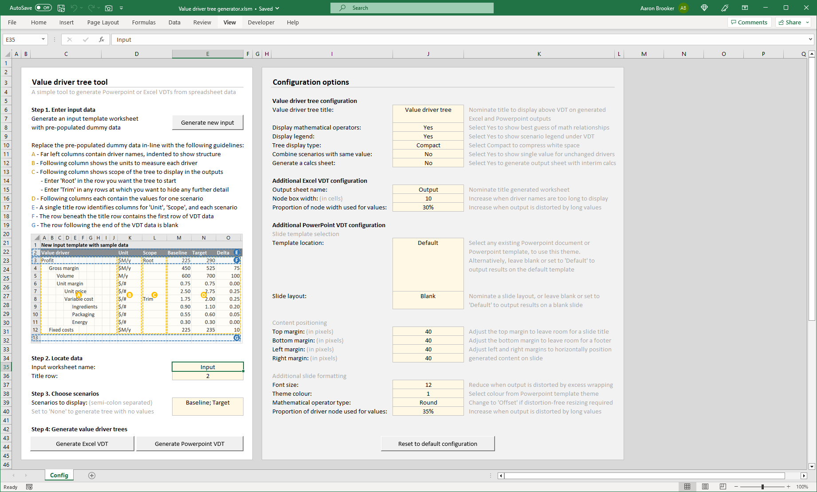Select Display legend Yes cell
Image resolution: width=817 pixels, height=492 pixels.
click(x=428, y=136)
